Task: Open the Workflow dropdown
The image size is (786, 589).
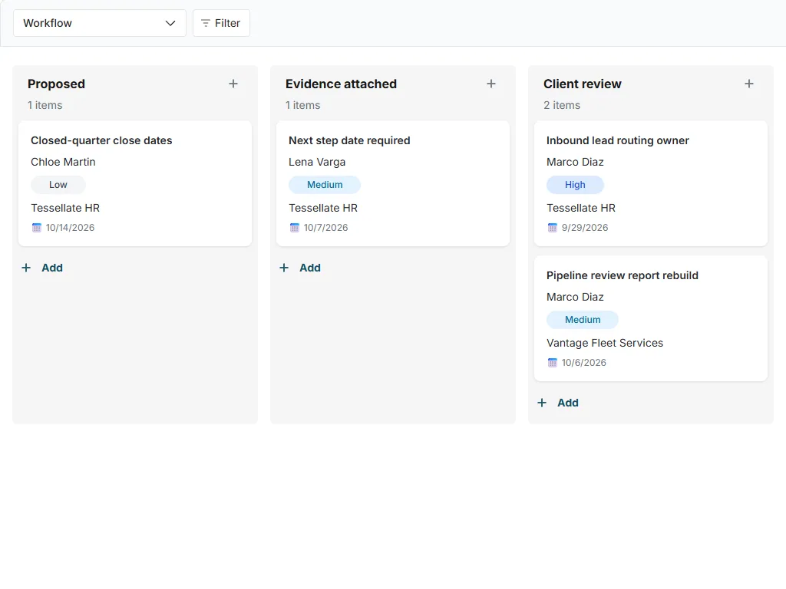Action: (x=99, y=23)
